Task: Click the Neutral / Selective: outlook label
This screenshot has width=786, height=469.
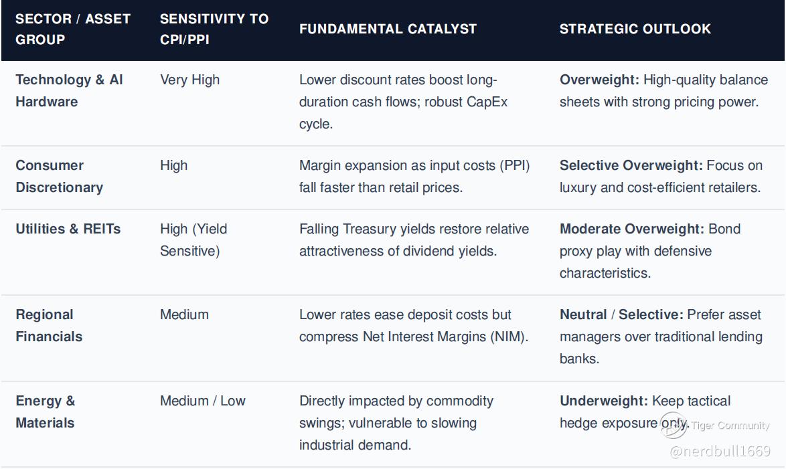Action: click(x=621, y=314)
